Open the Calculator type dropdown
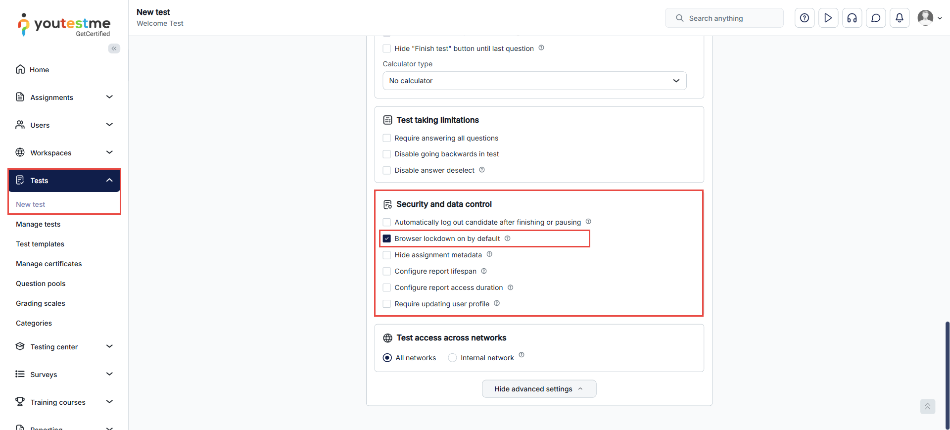 click(534, 81)
